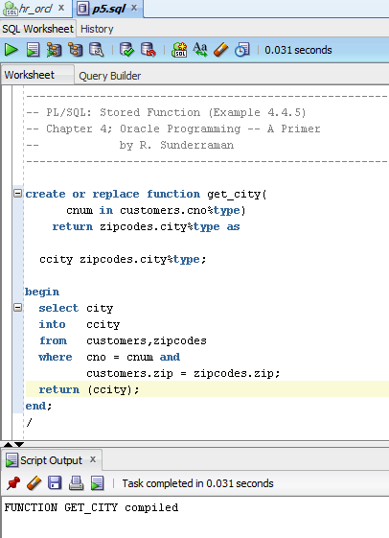
Task: Click the 'cnum in customers.cno%type)' line
Action: (156, 210)
